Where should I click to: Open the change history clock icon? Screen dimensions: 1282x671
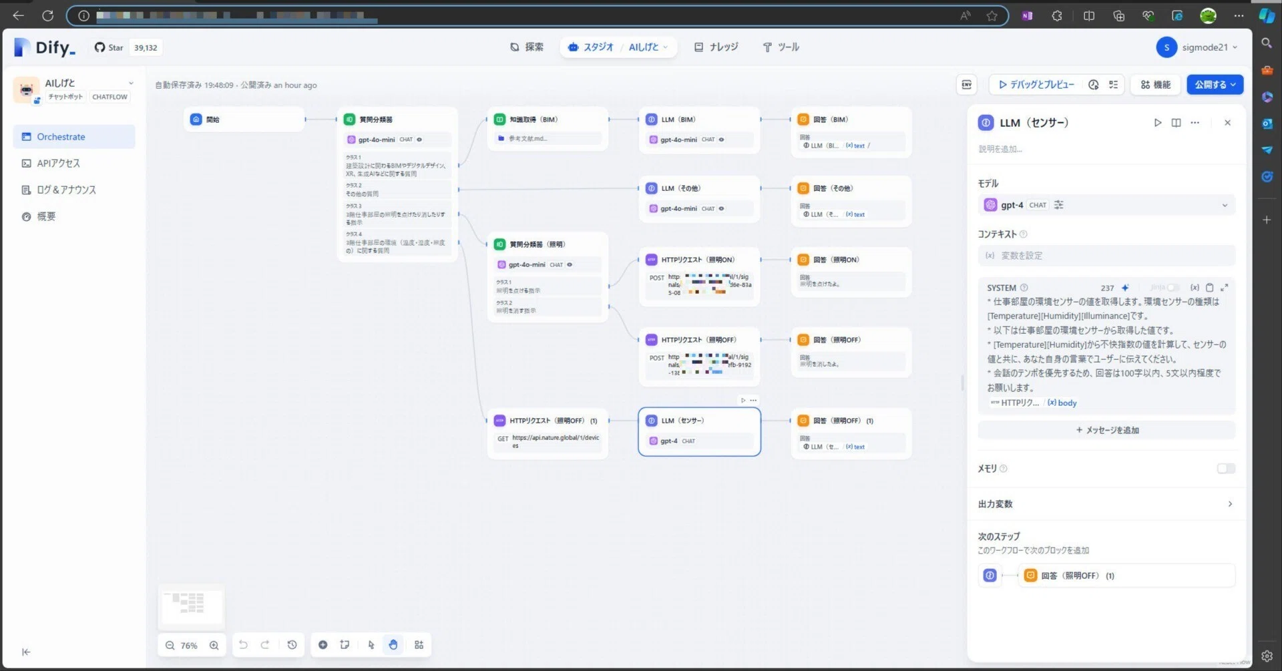click(x=292, y=644)
